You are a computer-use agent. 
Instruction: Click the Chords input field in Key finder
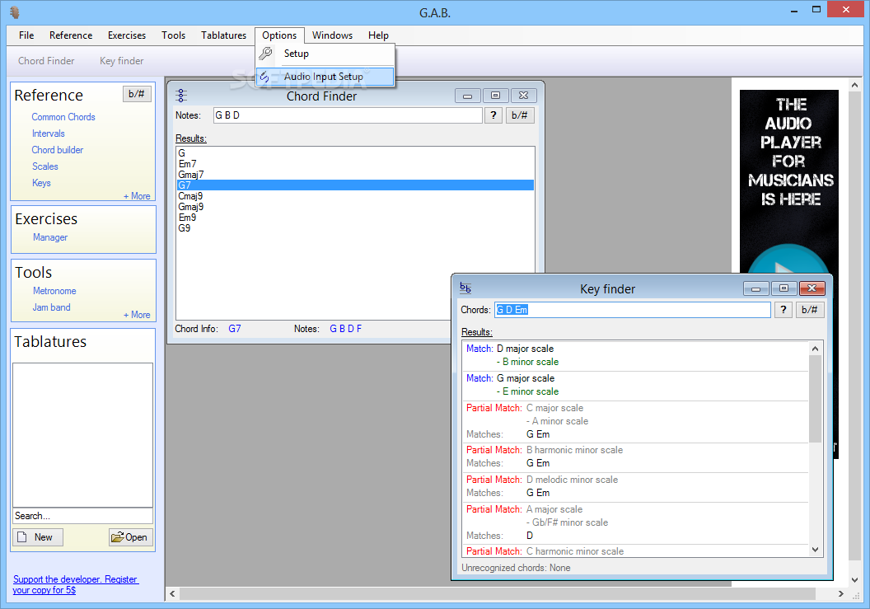point(633,310)
